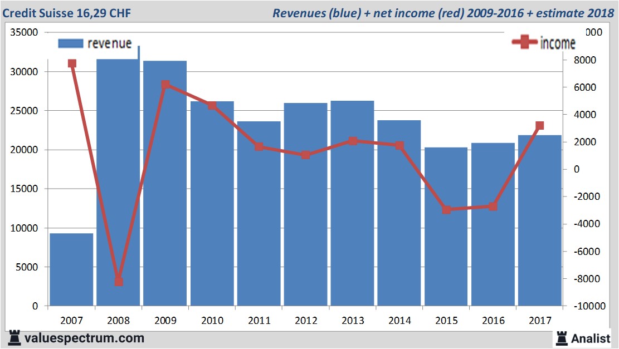Viewport: 619px width, 349px height.
Task: Select the 2013 revenue bar
Action: (x=353, y=203)
